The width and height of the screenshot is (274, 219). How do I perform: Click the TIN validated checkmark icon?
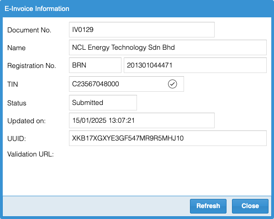(172, 84)
